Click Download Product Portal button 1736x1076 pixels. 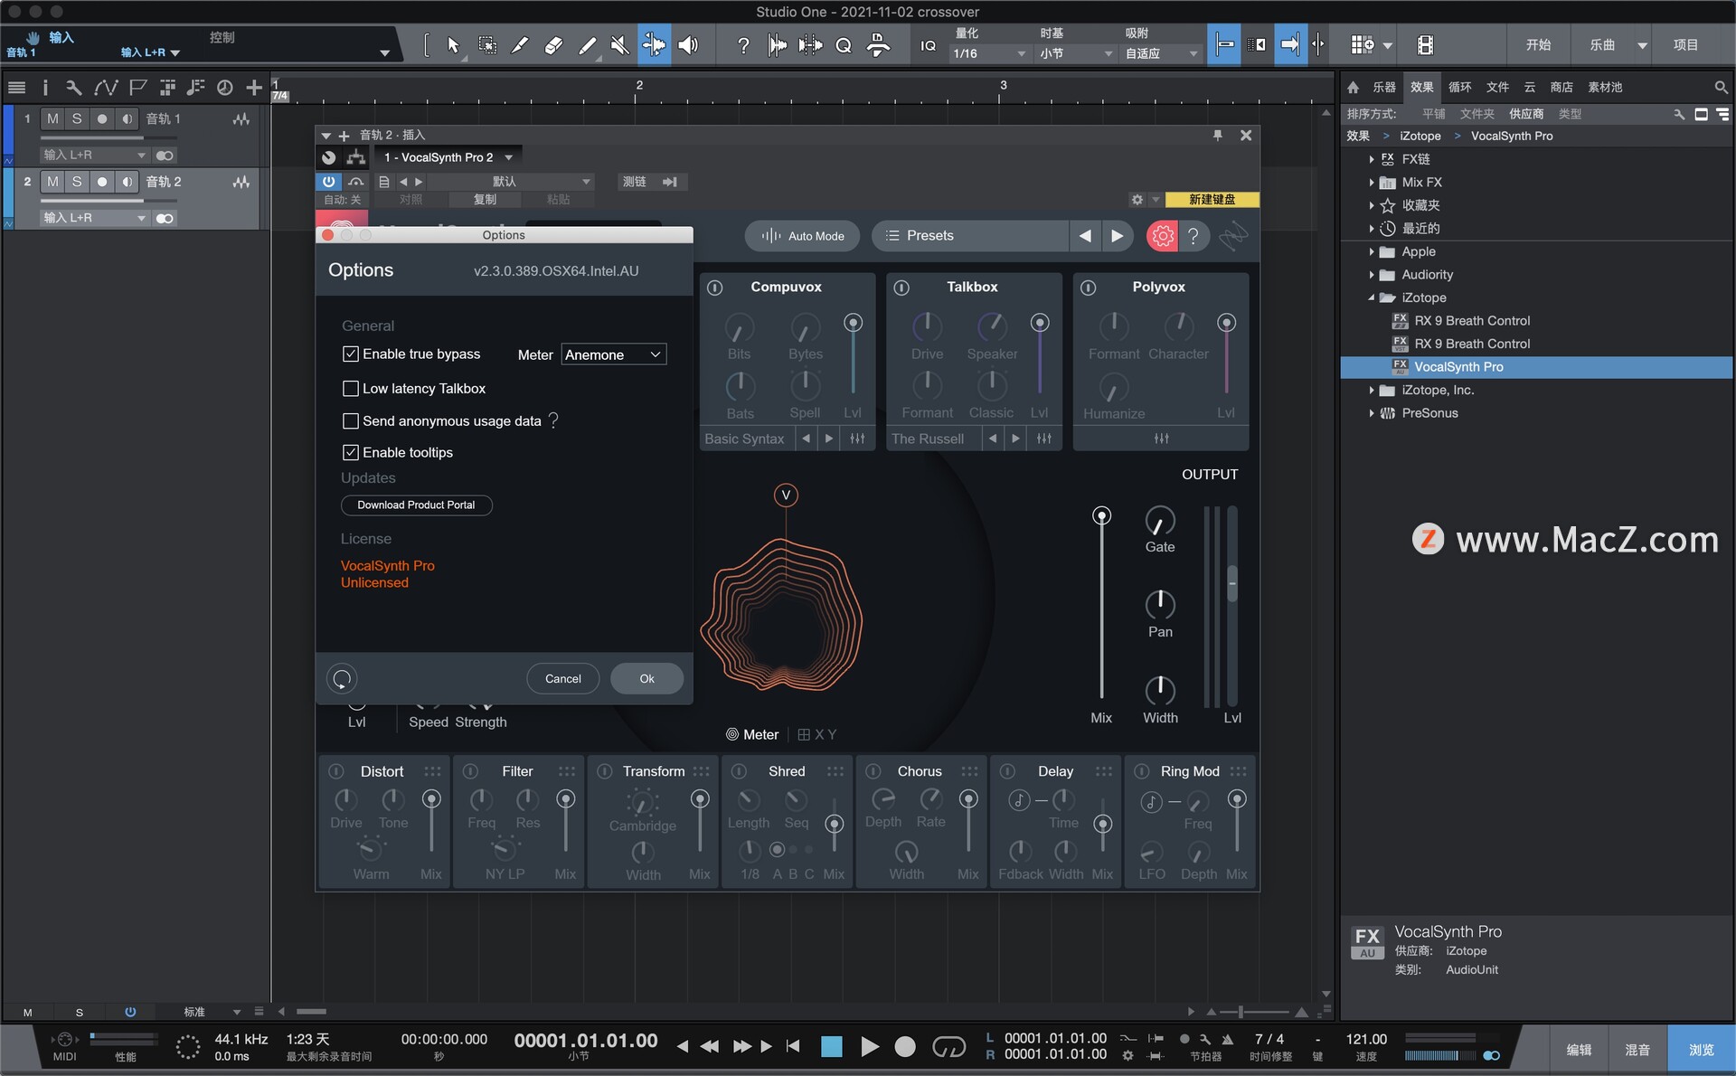pyautogui.click(x=416, y=505)
